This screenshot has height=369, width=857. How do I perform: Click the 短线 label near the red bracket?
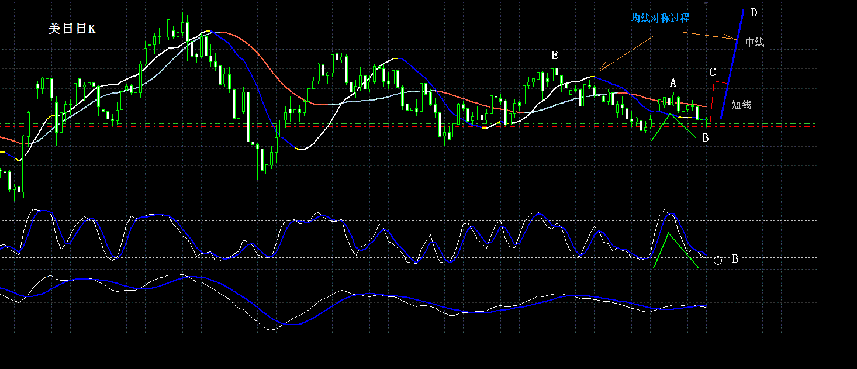click(x=741, y=105)
